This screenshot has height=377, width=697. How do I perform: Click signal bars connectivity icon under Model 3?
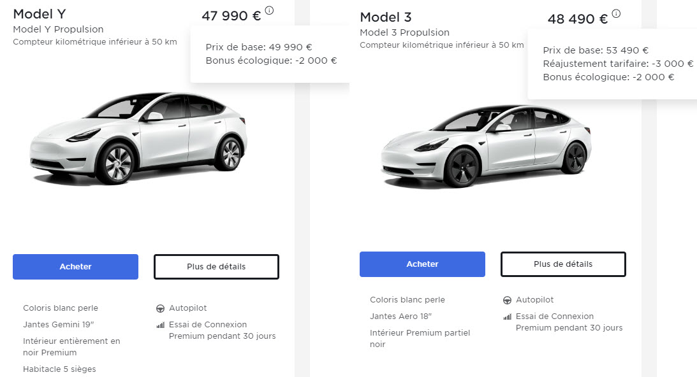click(507, 317)
